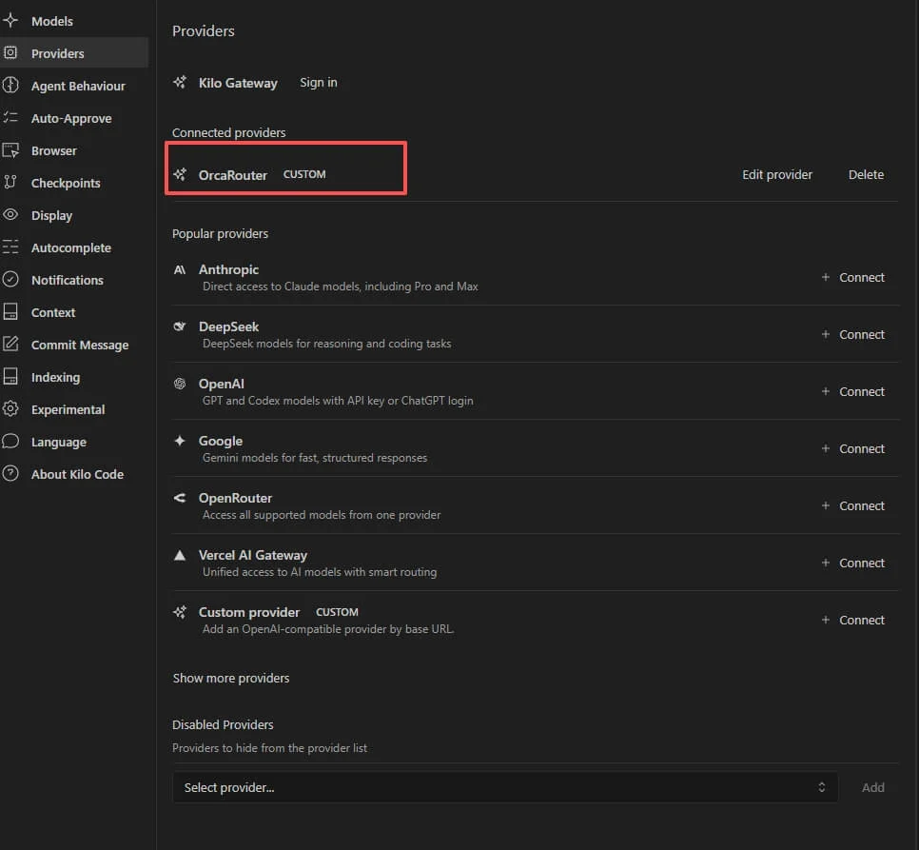
Task: Open the Agent Behaviour settings section
Action: [78, 87]
